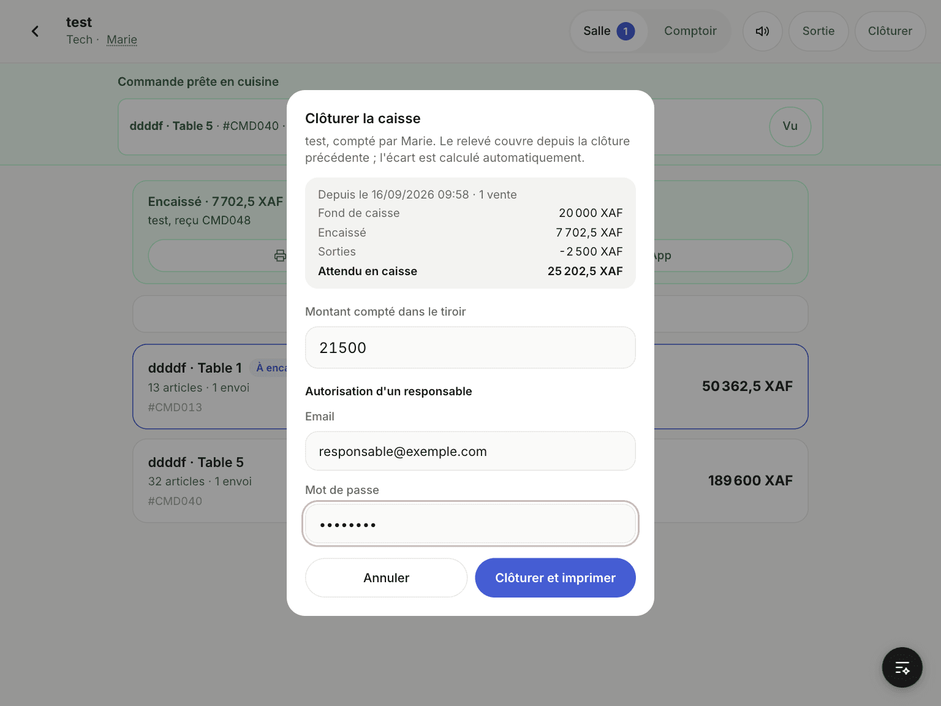Click the Salle notification badge
The width and height of the screenshot is (941, 706).
pyautogui.click(x=625, y=31)
